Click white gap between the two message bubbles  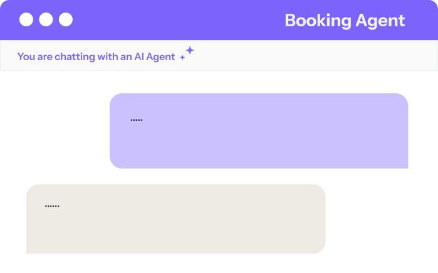(219, 177)
